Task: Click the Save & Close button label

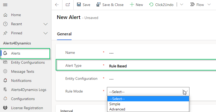Action: coord(113,5)
